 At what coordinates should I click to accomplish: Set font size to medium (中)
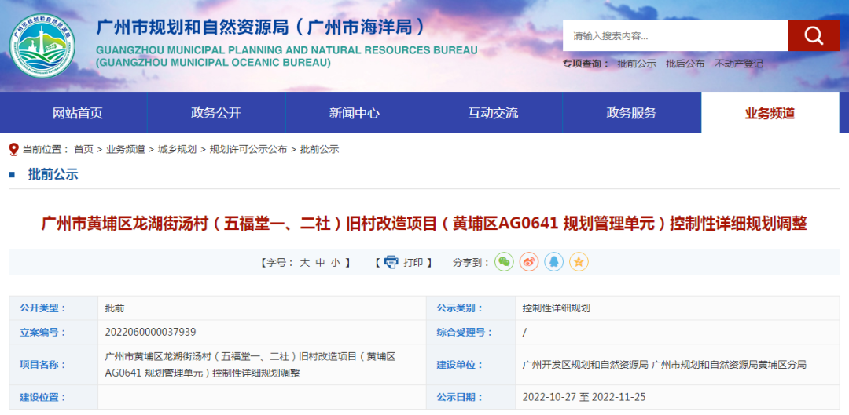pos(320,263)
